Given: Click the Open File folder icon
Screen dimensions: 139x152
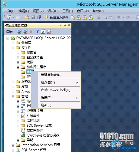Looking at the screenshot, I should point(27,18).
